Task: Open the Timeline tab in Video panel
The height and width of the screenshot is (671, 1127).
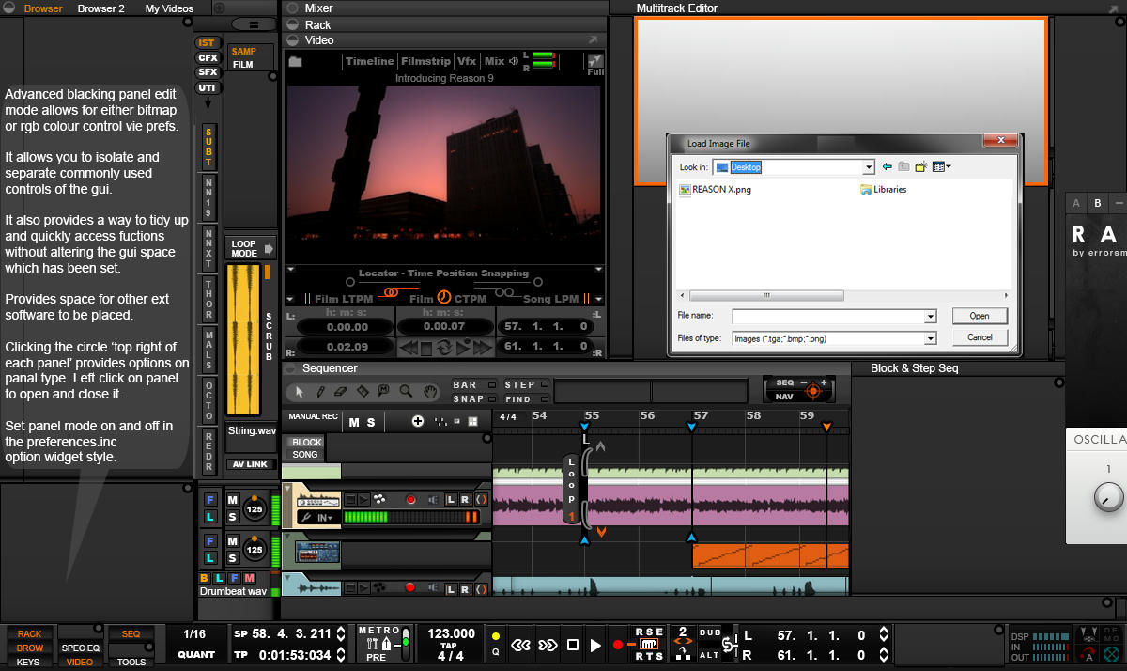Action: tap(369, 61)
